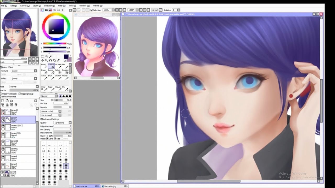Show the RGB slider panel

(x=46, y=10)
